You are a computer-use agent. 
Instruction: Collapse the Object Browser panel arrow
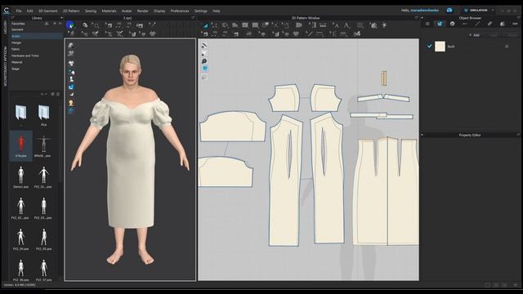(x=422, y=18)
